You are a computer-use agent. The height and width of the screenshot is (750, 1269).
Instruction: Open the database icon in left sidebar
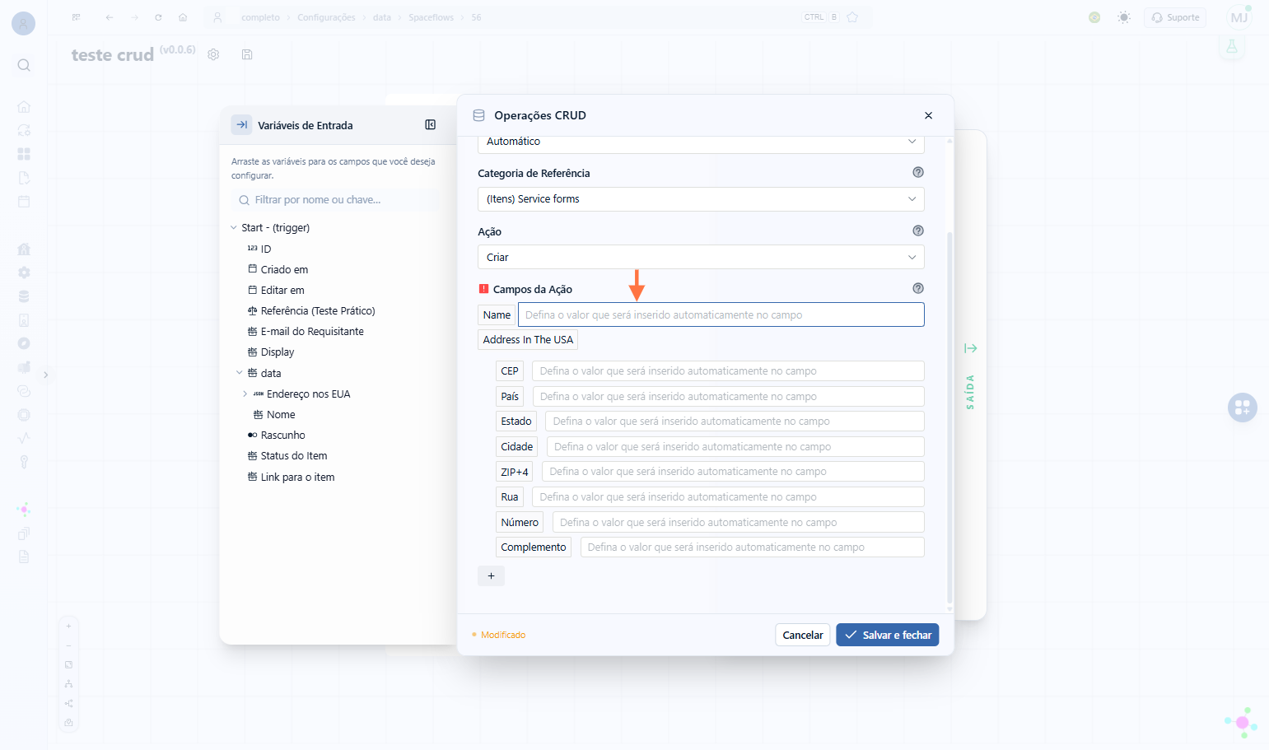[24, 296]
